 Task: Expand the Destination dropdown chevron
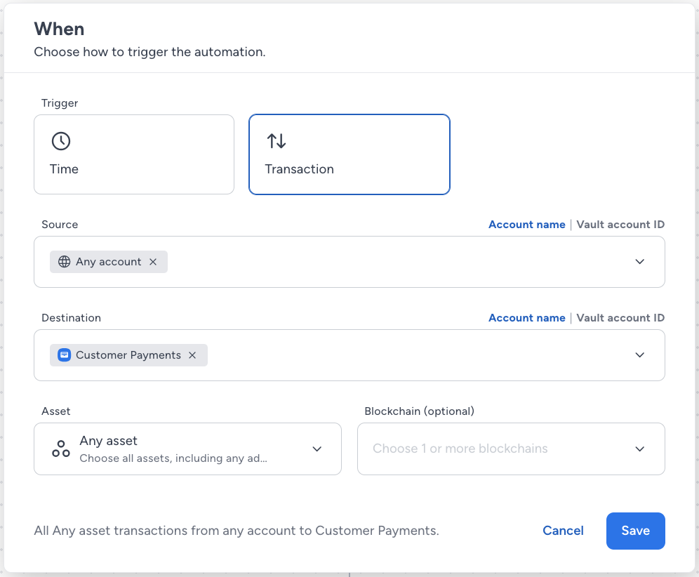tap(640, 355)
